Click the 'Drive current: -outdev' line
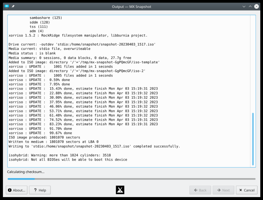Viewport: 263px width, 200px height. point(82,44)
